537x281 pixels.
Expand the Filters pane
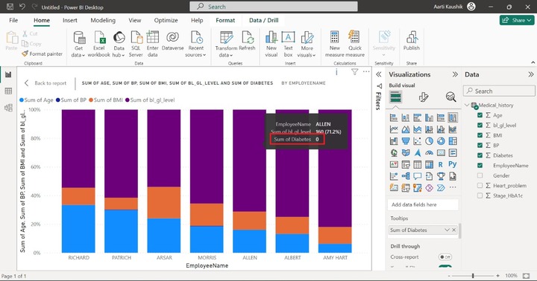[378, 74]
